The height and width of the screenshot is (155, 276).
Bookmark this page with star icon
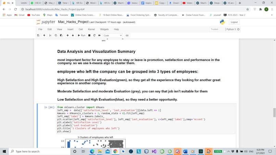(x=248, y=9)
